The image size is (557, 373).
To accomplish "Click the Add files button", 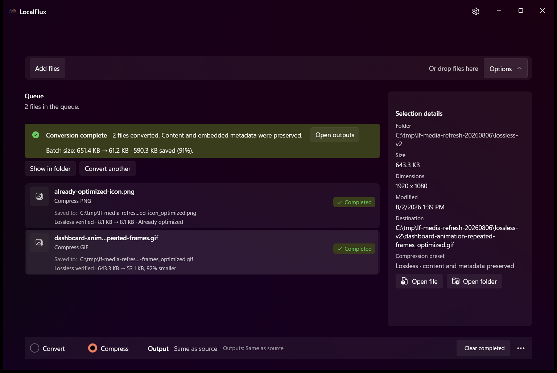I will point(48,68).
